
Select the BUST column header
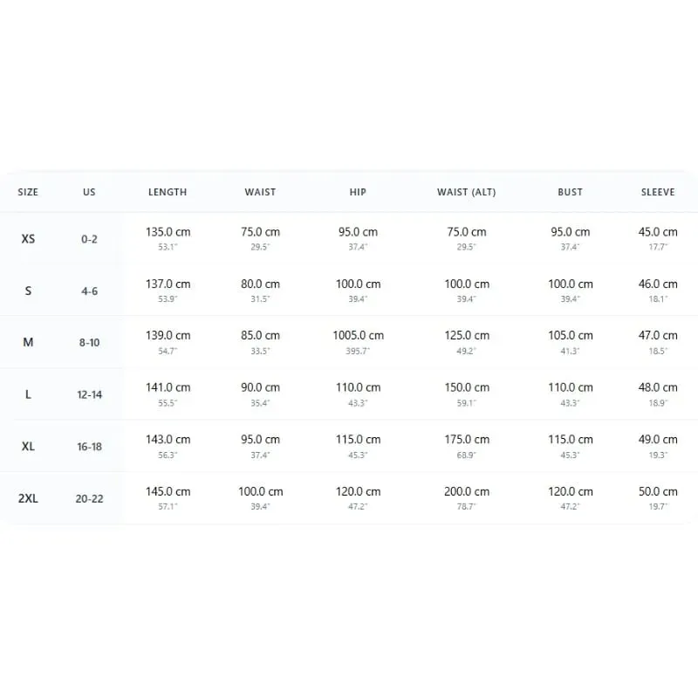click(571, 192)
